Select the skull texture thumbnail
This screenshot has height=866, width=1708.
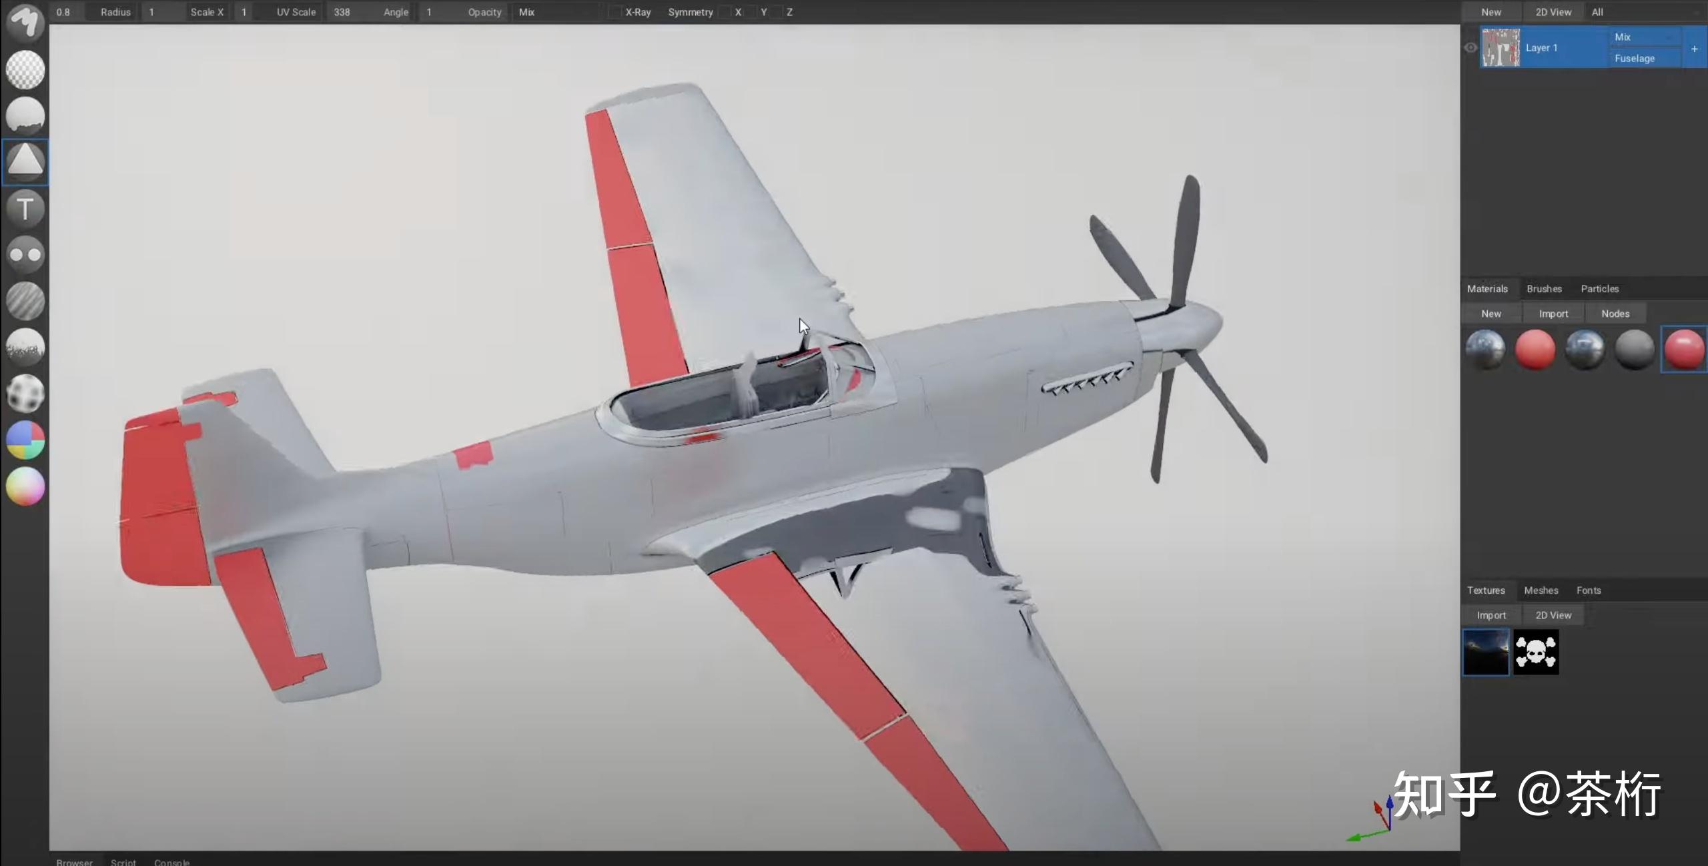point(1535,652)
